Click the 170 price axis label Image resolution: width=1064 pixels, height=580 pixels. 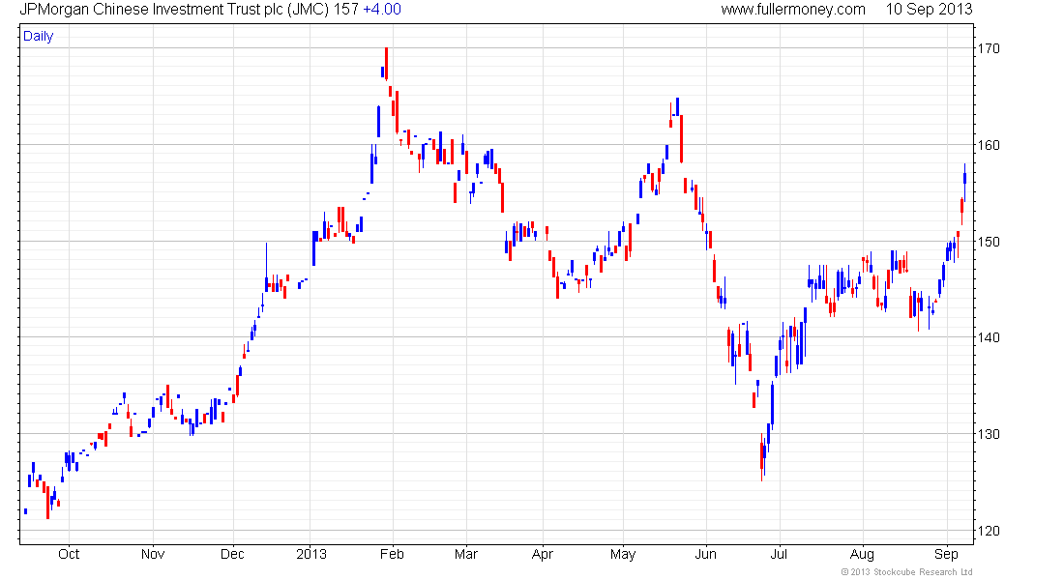(988, 49)
